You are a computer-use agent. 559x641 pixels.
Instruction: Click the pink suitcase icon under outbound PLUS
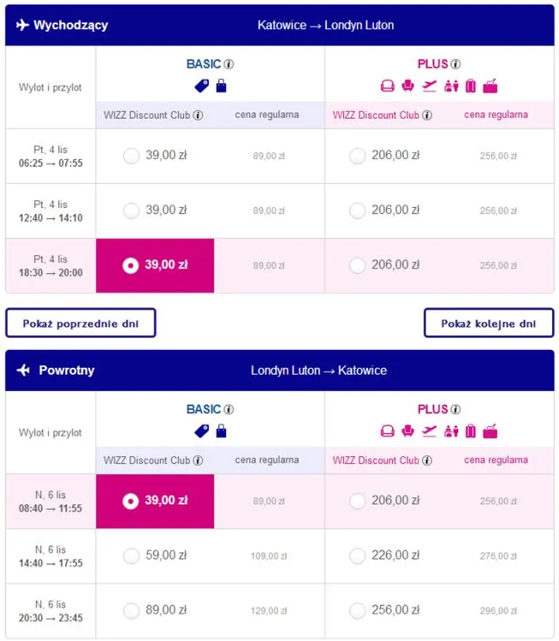470,86
